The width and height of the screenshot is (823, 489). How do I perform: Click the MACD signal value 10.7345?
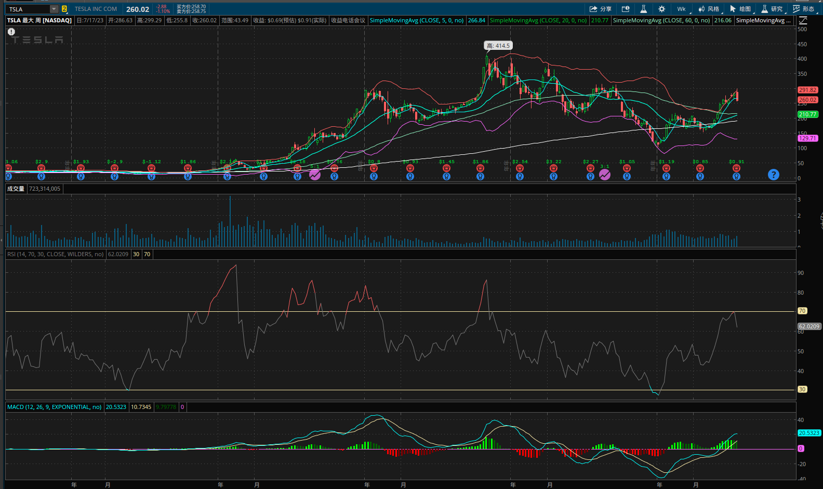141,407
